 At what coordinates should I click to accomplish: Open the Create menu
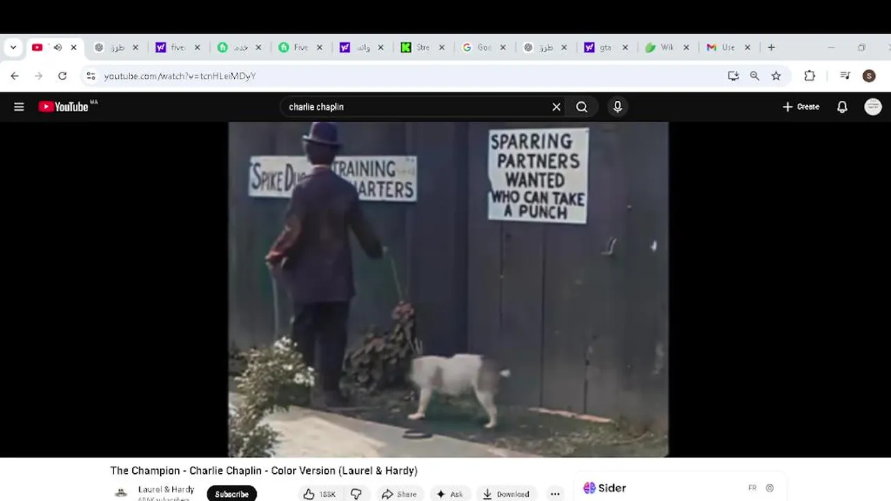tap(801, 106)
